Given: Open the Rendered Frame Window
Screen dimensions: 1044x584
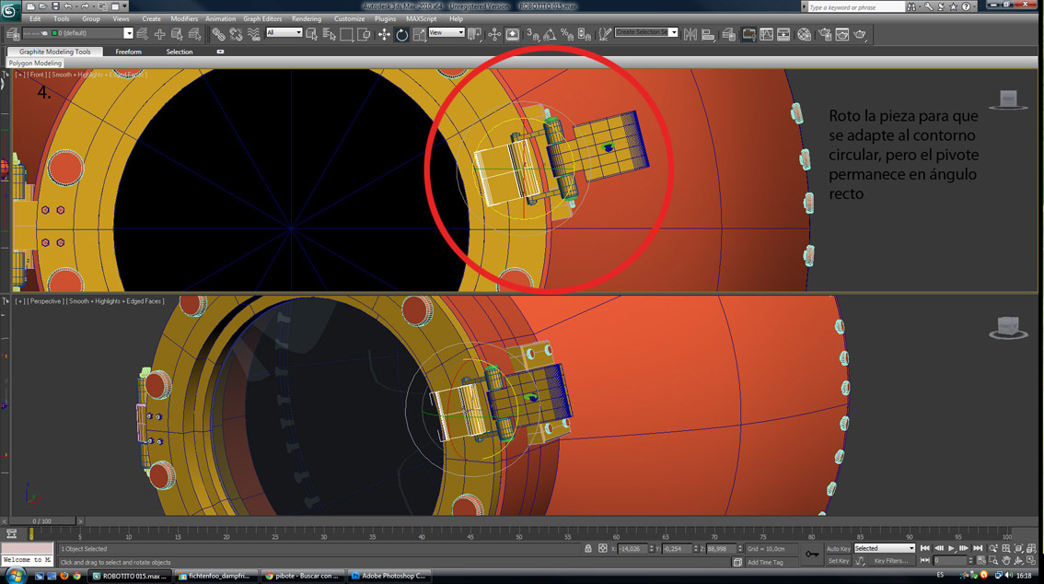Looking at the screenshot, I should [842, 34].
